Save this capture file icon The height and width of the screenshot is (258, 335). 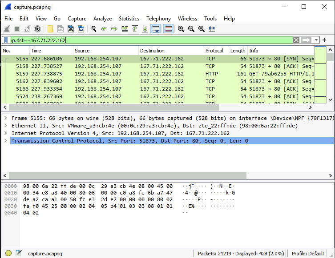(61, 29)
